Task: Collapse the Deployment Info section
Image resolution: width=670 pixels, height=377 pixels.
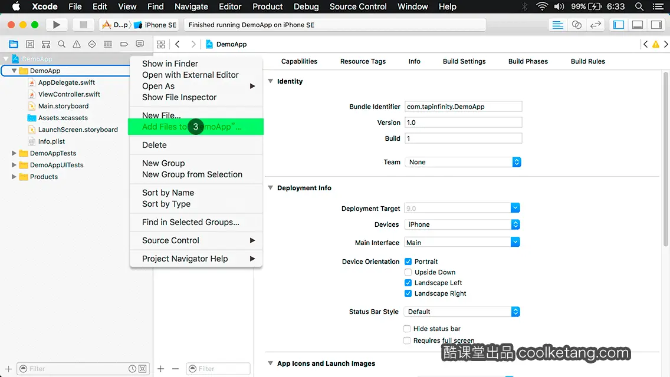Action: tap(271, 187)
